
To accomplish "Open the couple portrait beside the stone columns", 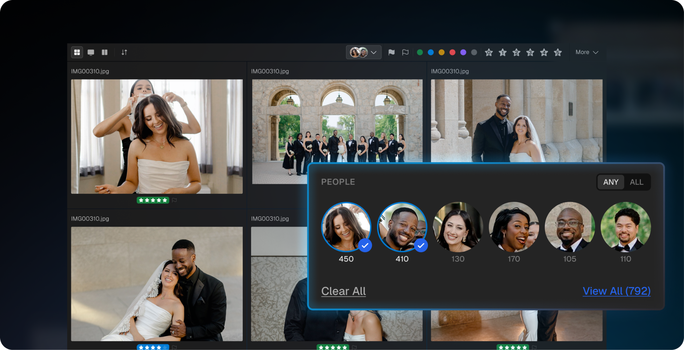I will click(517, 121).
